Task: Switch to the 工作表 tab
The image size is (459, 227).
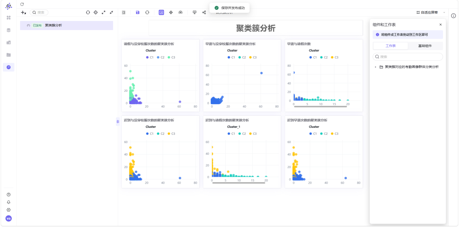Action: coord(391,46)
